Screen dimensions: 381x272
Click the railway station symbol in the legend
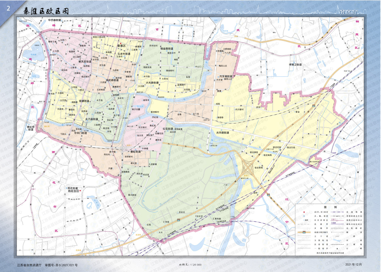click(337, 216)
